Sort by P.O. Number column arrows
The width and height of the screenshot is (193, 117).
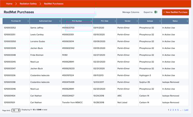tap(91, 21)
